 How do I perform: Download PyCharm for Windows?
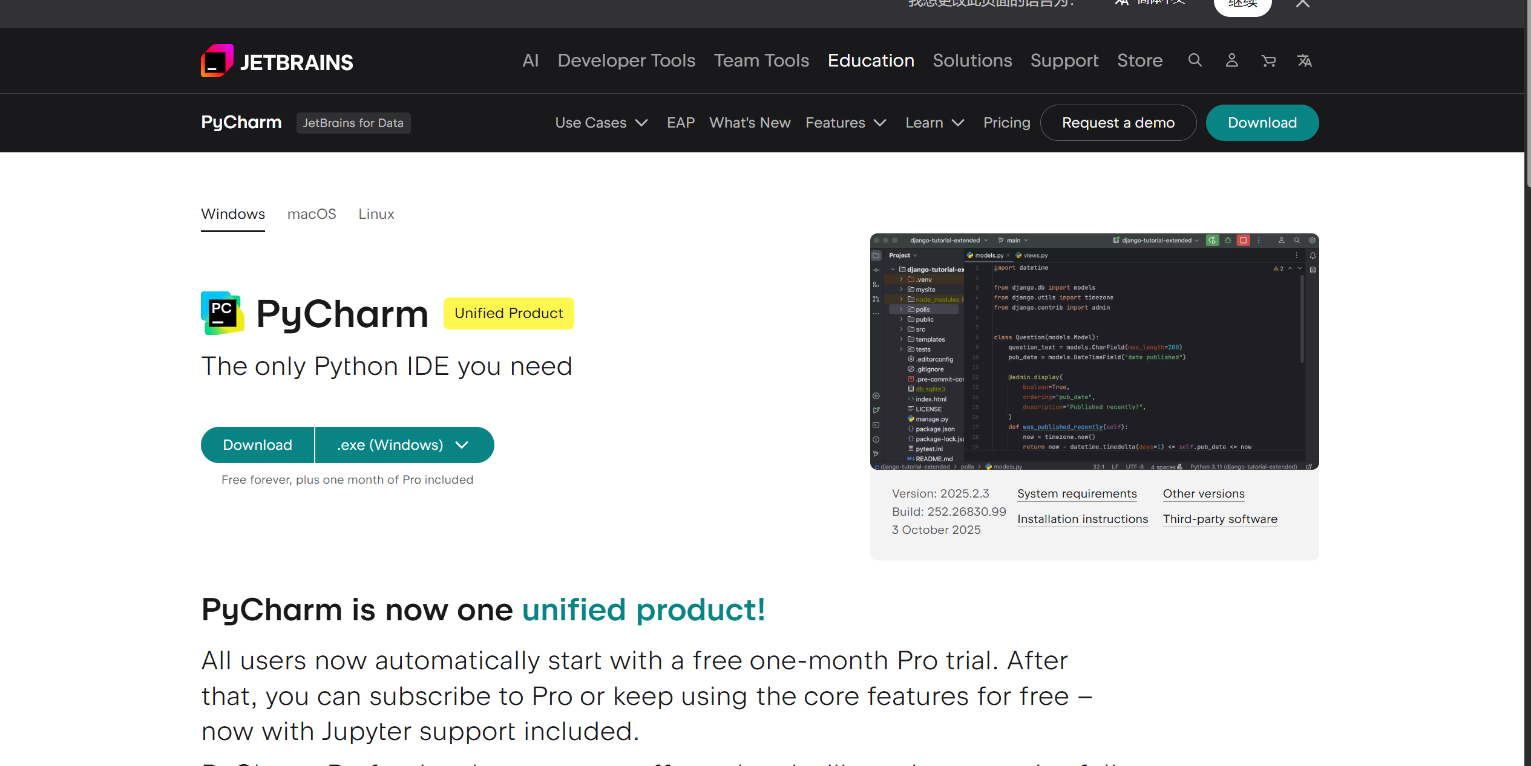pos(257,444)
